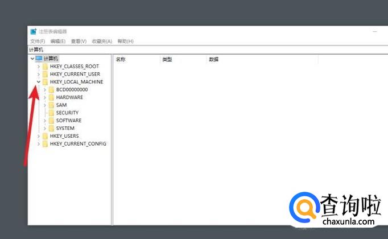Click the HKEY_CURRENT_USER folder icon
Viewport: 388px width, 239px height.
(45, 74)
